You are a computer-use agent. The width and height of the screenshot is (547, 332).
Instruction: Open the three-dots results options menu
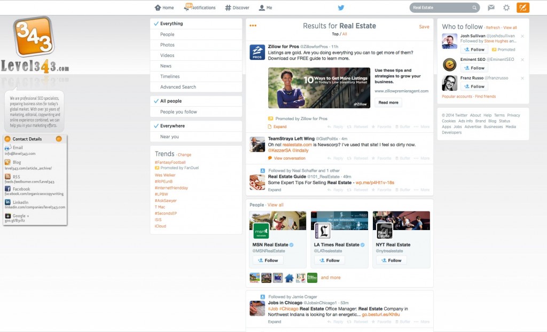pos(253,26)
